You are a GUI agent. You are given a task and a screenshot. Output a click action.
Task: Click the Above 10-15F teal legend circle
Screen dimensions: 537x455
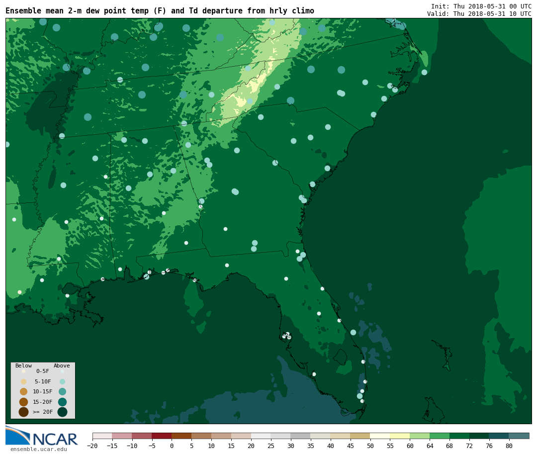[x=62, y=391]
